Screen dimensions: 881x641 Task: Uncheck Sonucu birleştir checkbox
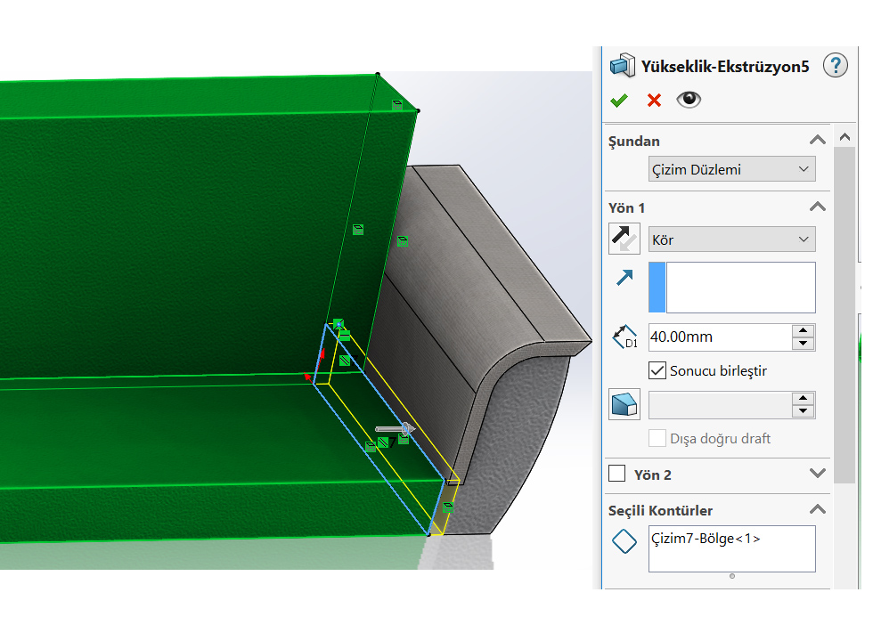(x=657, y=370)
